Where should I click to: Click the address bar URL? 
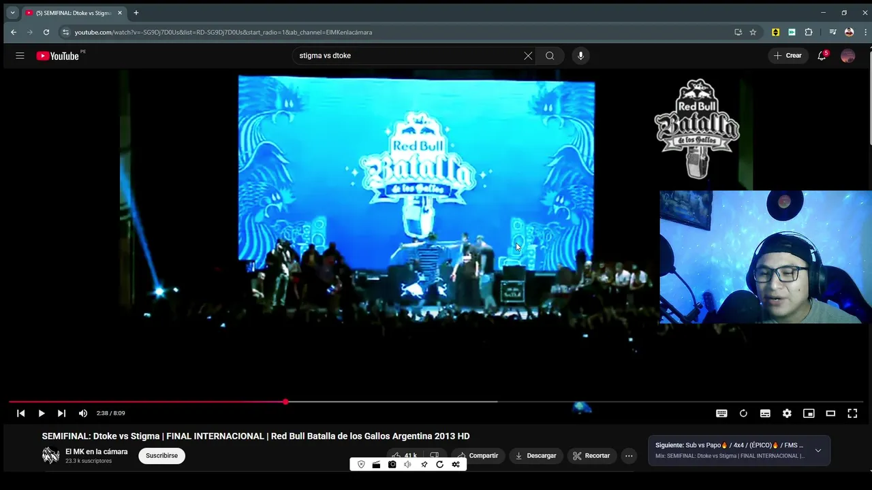point(223,32)
